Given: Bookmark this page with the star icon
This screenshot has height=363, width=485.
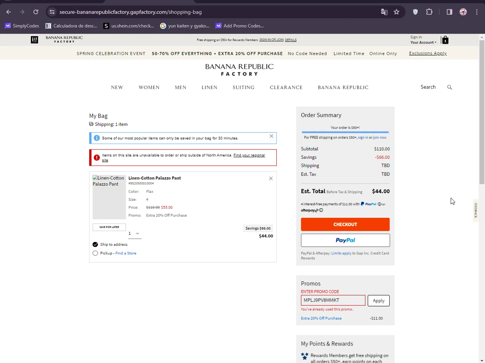Looking at the screenshot, I should pyautogui.click(x=396, y=12).
